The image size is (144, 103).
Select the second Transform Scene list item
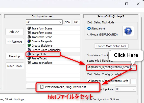pos(53,32)
